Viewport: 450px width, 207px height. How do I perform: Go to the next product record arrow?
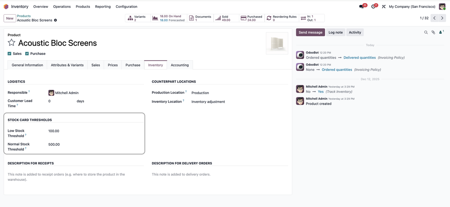(x=442, y=18)
